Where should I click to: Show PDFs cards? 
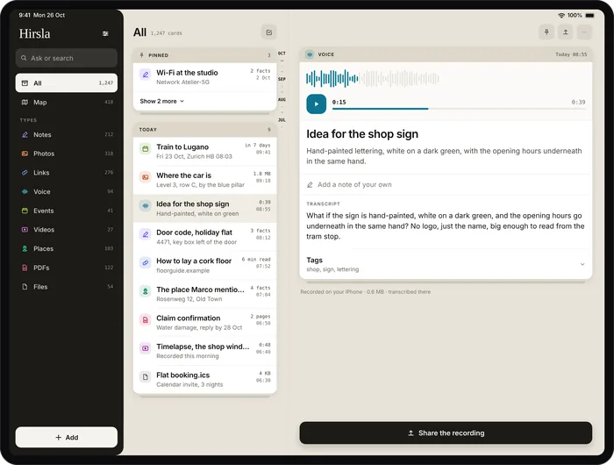click(x=66, y=268)
